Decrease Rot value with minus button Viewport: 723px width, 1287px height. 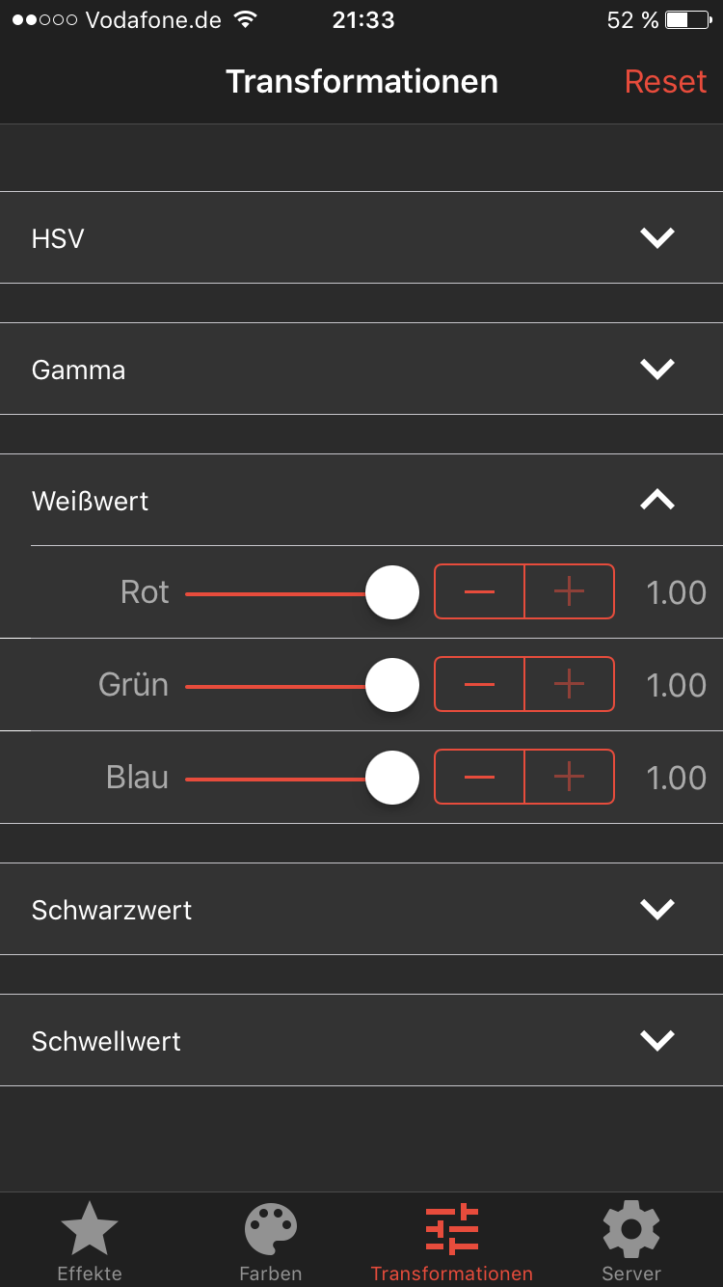click(x=479, y=591)
